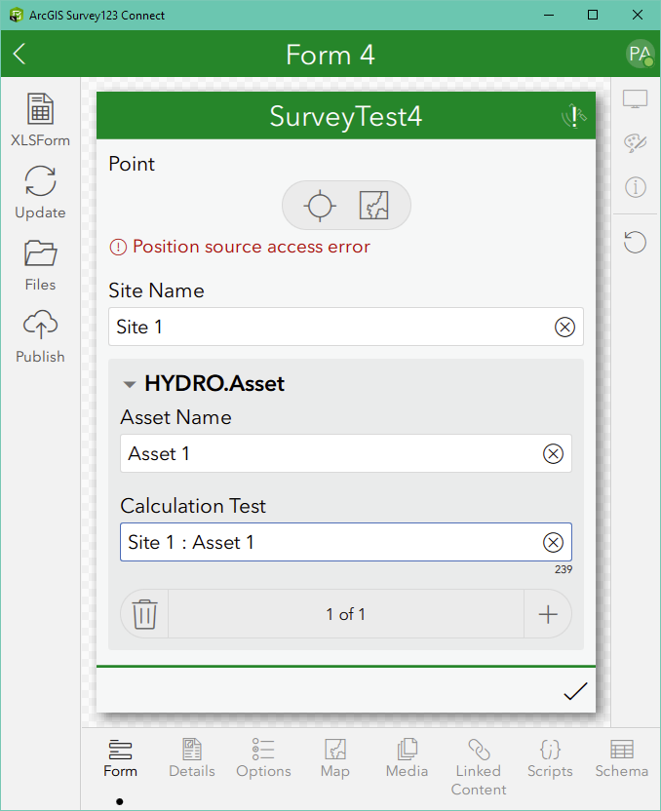Open the style palette icon
Image resolution: width=661 pixels, height=811 pixels.
coord(636,144)
